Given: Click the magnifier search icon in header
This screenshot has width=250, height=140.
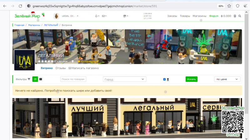Looking at the screenshot, I should point(240,16).
